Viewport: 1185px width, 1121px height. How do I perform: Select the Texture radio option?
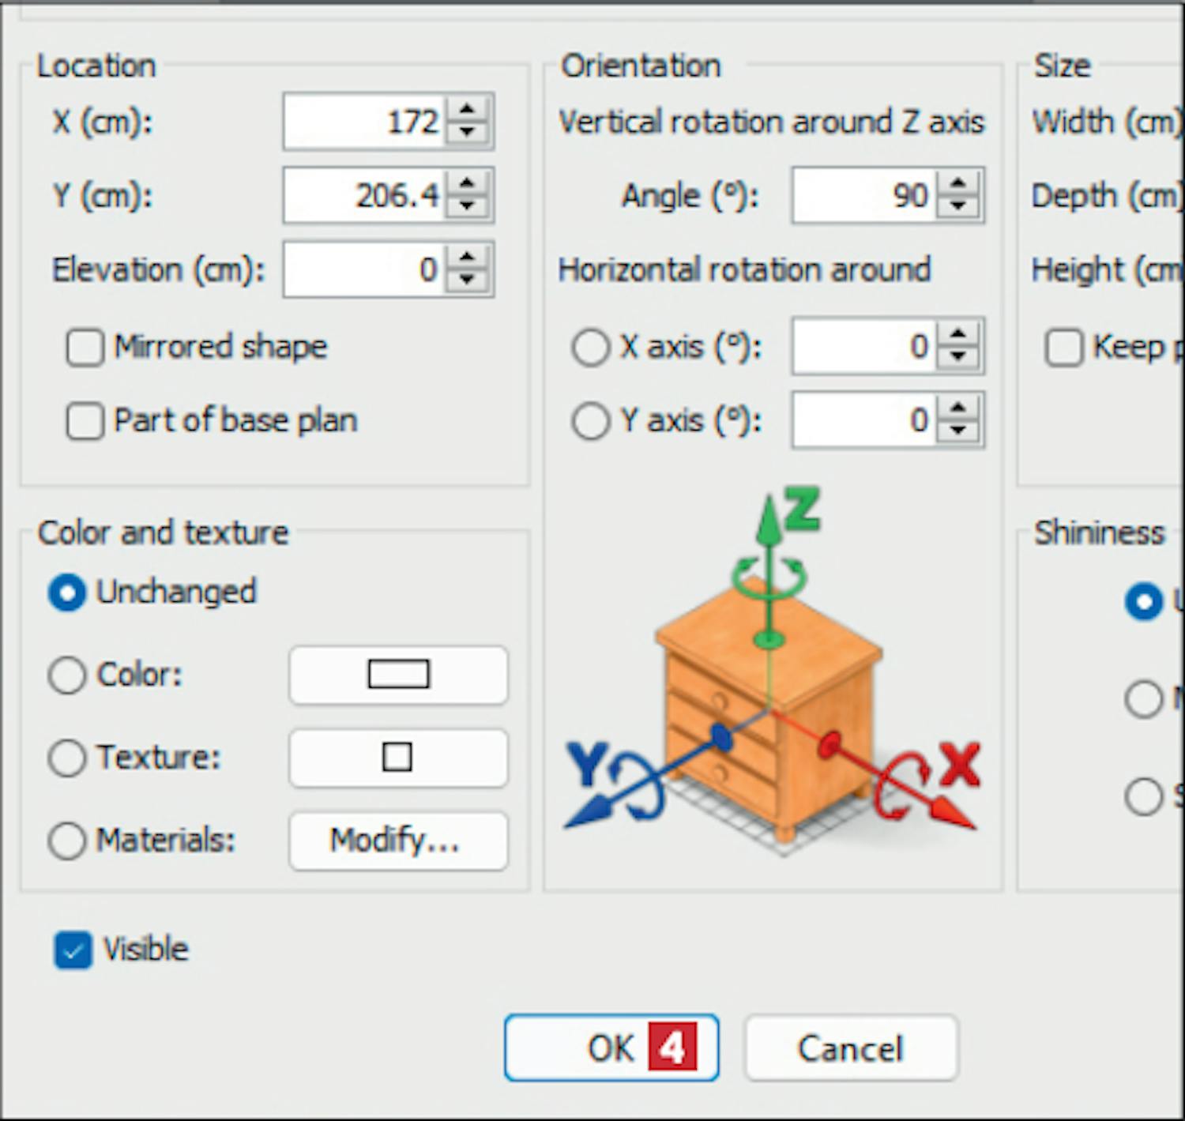[67, 758]
